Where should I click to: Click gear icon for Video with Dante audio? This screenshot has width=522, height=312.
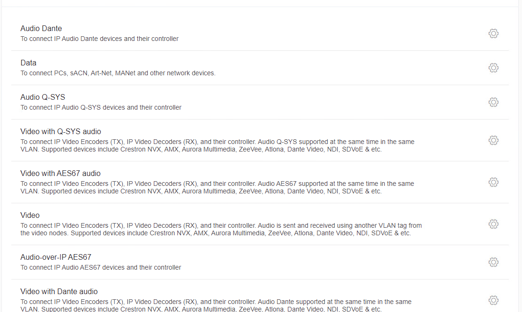[x=493, y=300]
